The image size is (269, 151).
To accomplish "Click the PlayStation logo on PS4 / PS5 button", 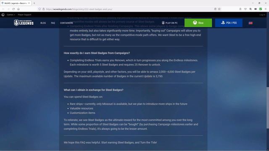I will 223,23.
